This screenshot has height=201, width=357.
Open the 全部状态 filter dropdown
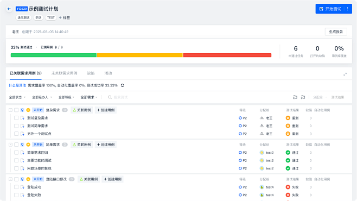17,97
